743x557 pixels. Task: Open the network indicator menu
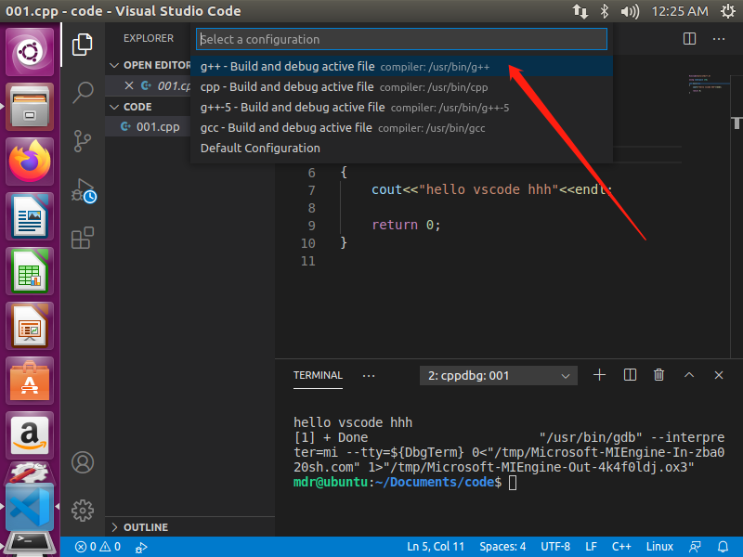coord(580,11)
